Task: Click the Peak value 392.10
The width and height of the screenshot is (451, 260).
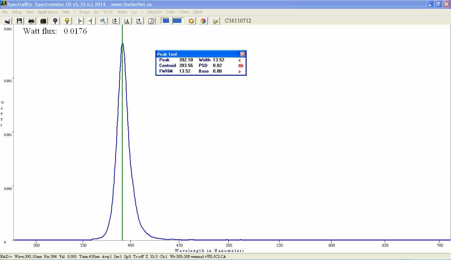Action: tap(186, 60)
